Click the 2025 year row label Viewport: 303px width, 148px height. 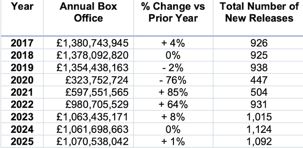pyautogui.click(x=22, y=141)
